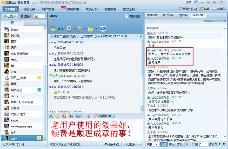
Task: Open the 微信扩展 tab
Action: (x=73, y=9)
